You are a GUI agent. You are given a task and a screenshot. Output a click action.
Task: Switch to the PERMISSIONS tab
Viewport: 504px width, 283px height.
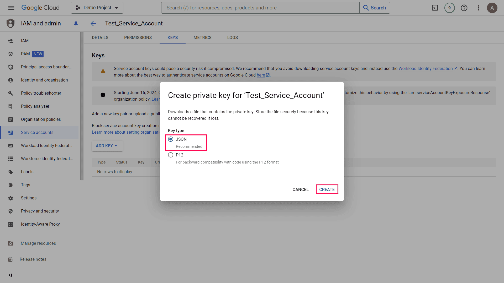click(138, 37)
